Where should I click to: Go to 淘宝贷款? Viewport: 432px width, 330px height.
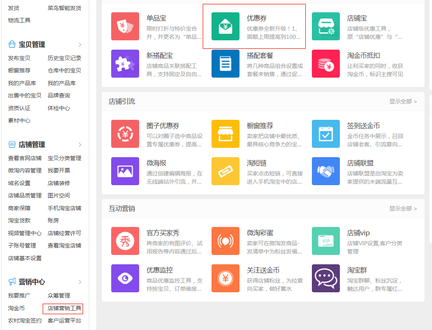click(x=19, y=221)
